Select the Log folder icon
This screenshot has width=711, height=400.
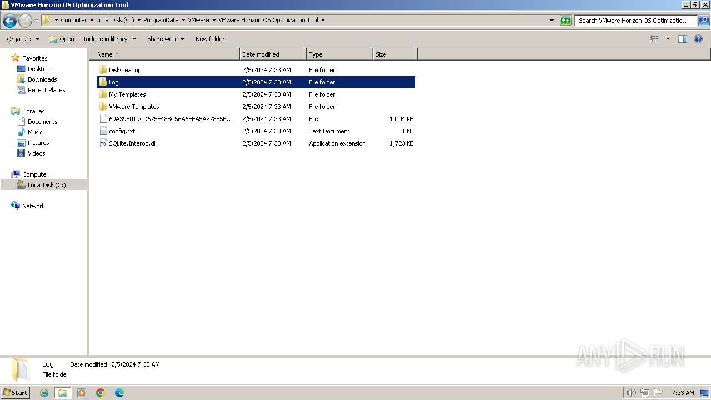pos(103,82)
